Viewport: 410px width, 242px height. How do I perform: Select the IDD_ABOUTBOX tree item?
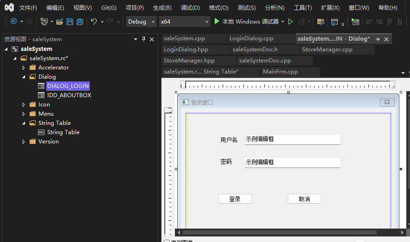coord(69,95)
